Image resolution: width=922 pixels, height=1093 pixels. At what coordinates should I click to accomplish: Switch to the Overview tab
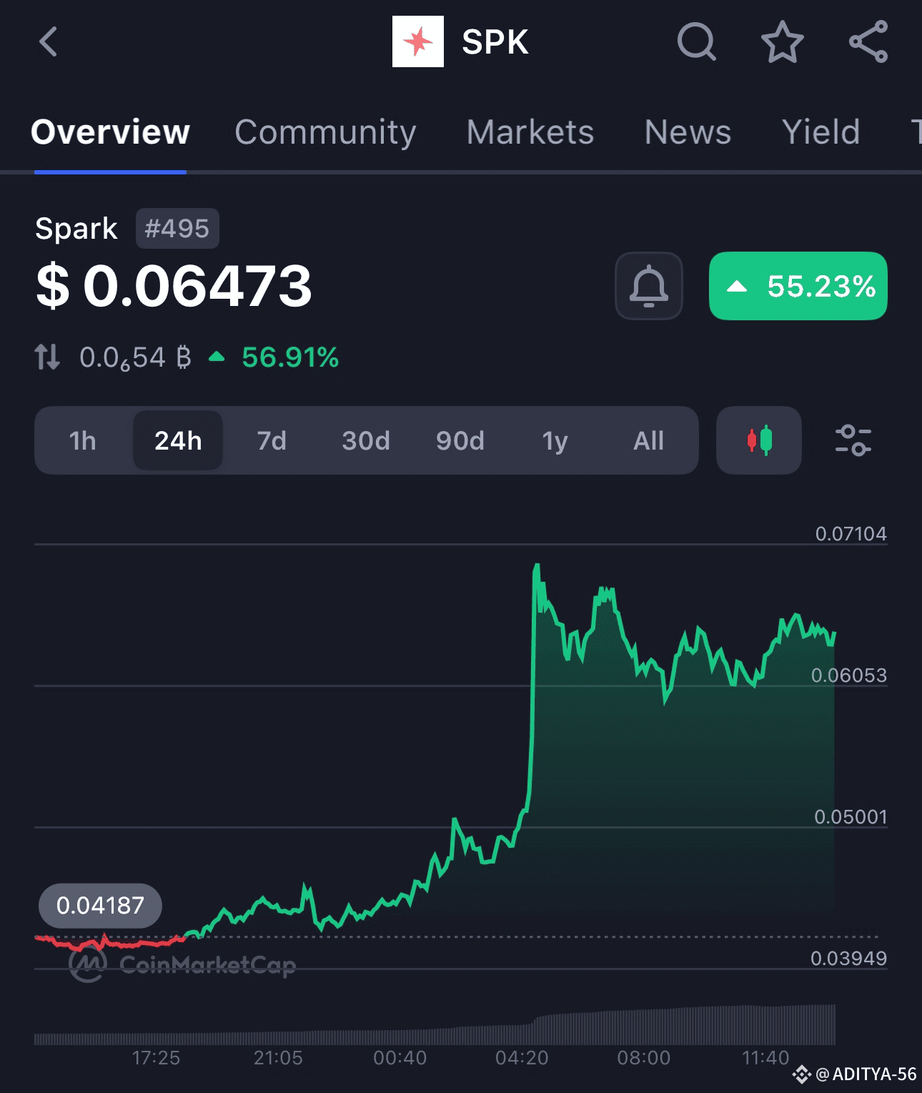110,132
